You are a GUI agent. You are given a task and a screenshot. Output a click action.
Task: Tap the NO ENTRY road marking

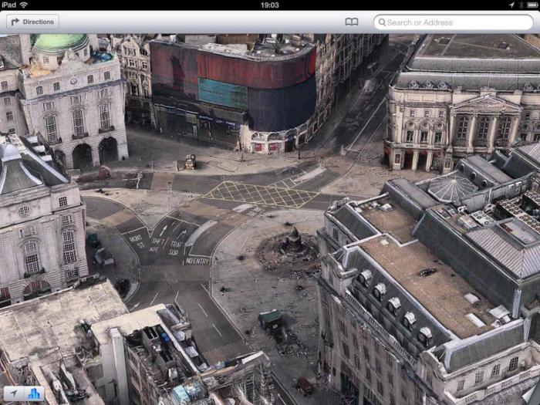(198, 260)
